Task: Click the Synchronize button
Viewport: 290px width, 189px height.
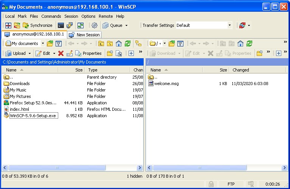Action: pyautogui.click(x=37, y=25)
